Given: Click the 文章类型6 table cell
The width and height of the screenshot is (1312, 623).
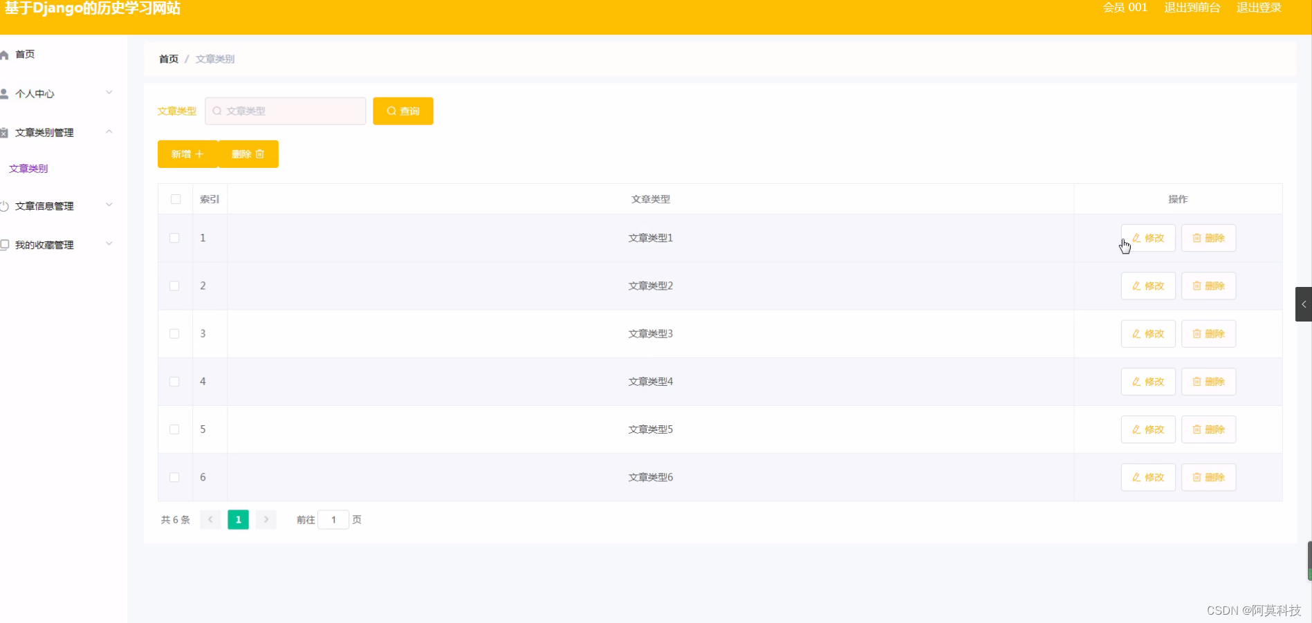Looking at the screenshot, I should pyautogui.click(x=651, y=477).
